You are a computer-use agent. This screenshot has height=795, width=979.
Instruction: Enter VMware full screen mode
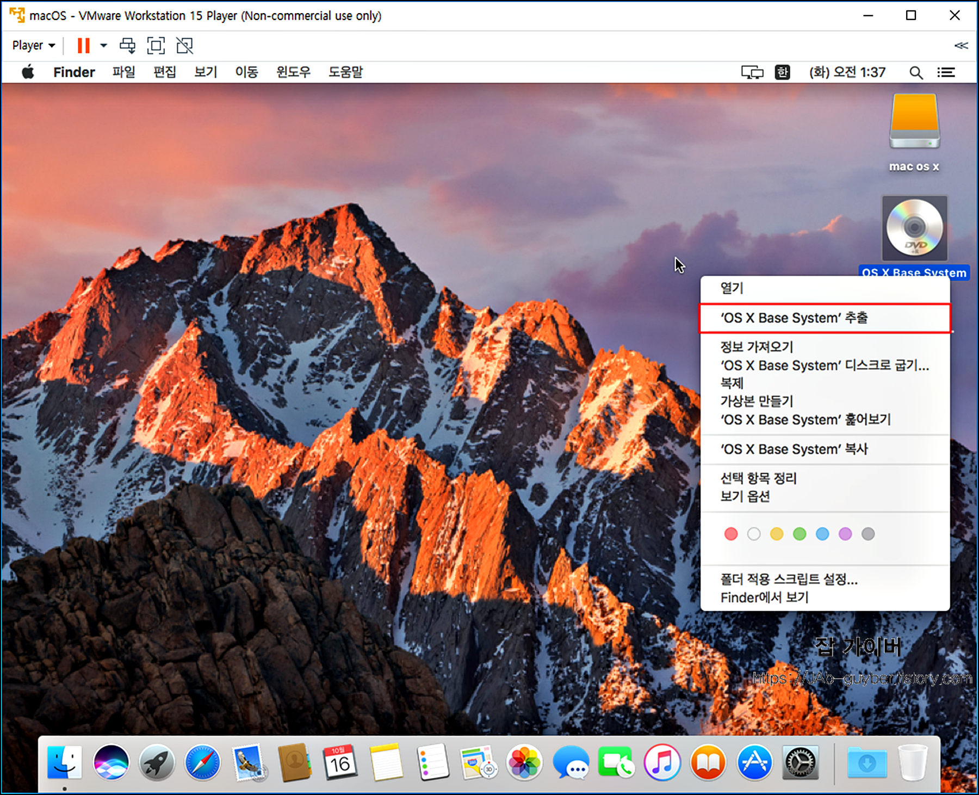pyautogui.click(x=156, y=46)
